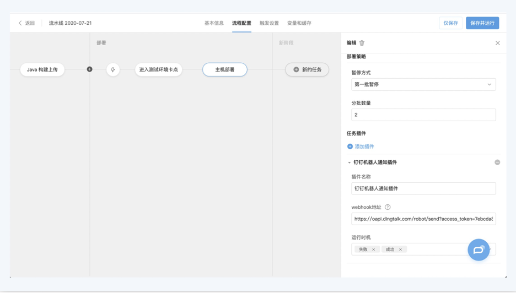Click 保存并运行 button
Screen dimensions: 516x293
click(482, 23)
